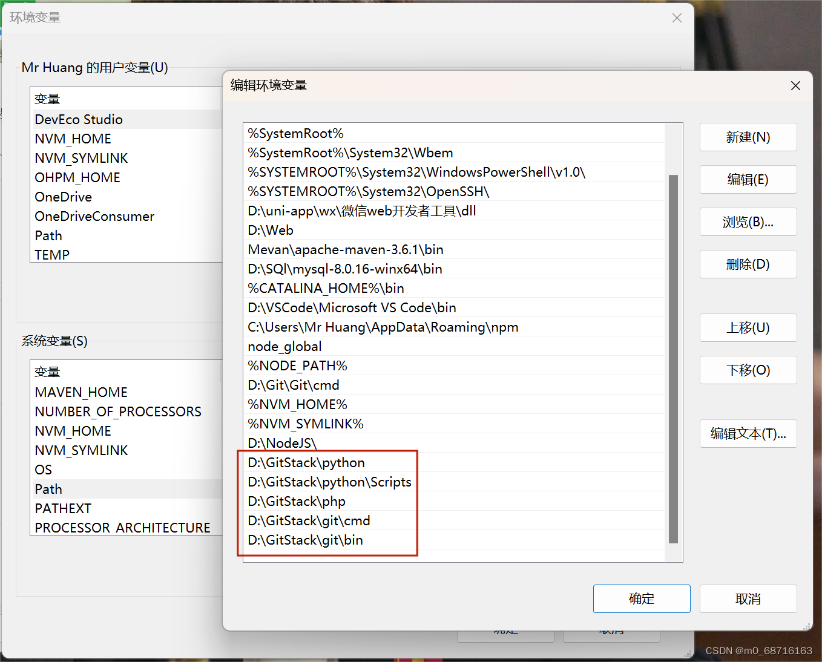The width and height of the screenshot is (822, 662).
Task: Select the node_global entry
Action: [453, 347]
